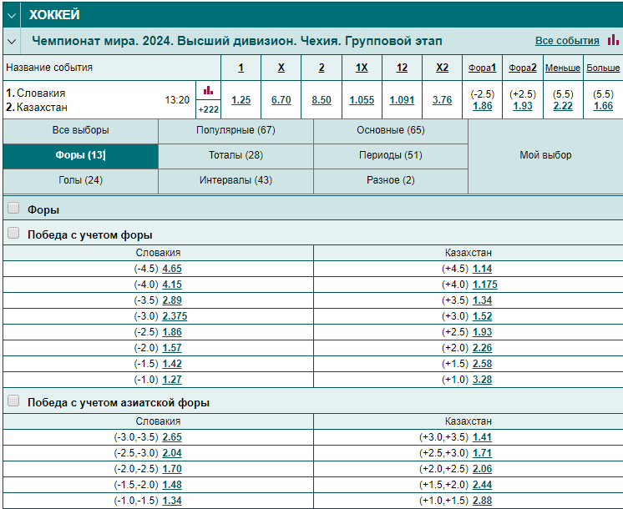Select Словакия (-4.0) odds 4.15
This screenshot has width=623, height=509.
coord(172,285)
